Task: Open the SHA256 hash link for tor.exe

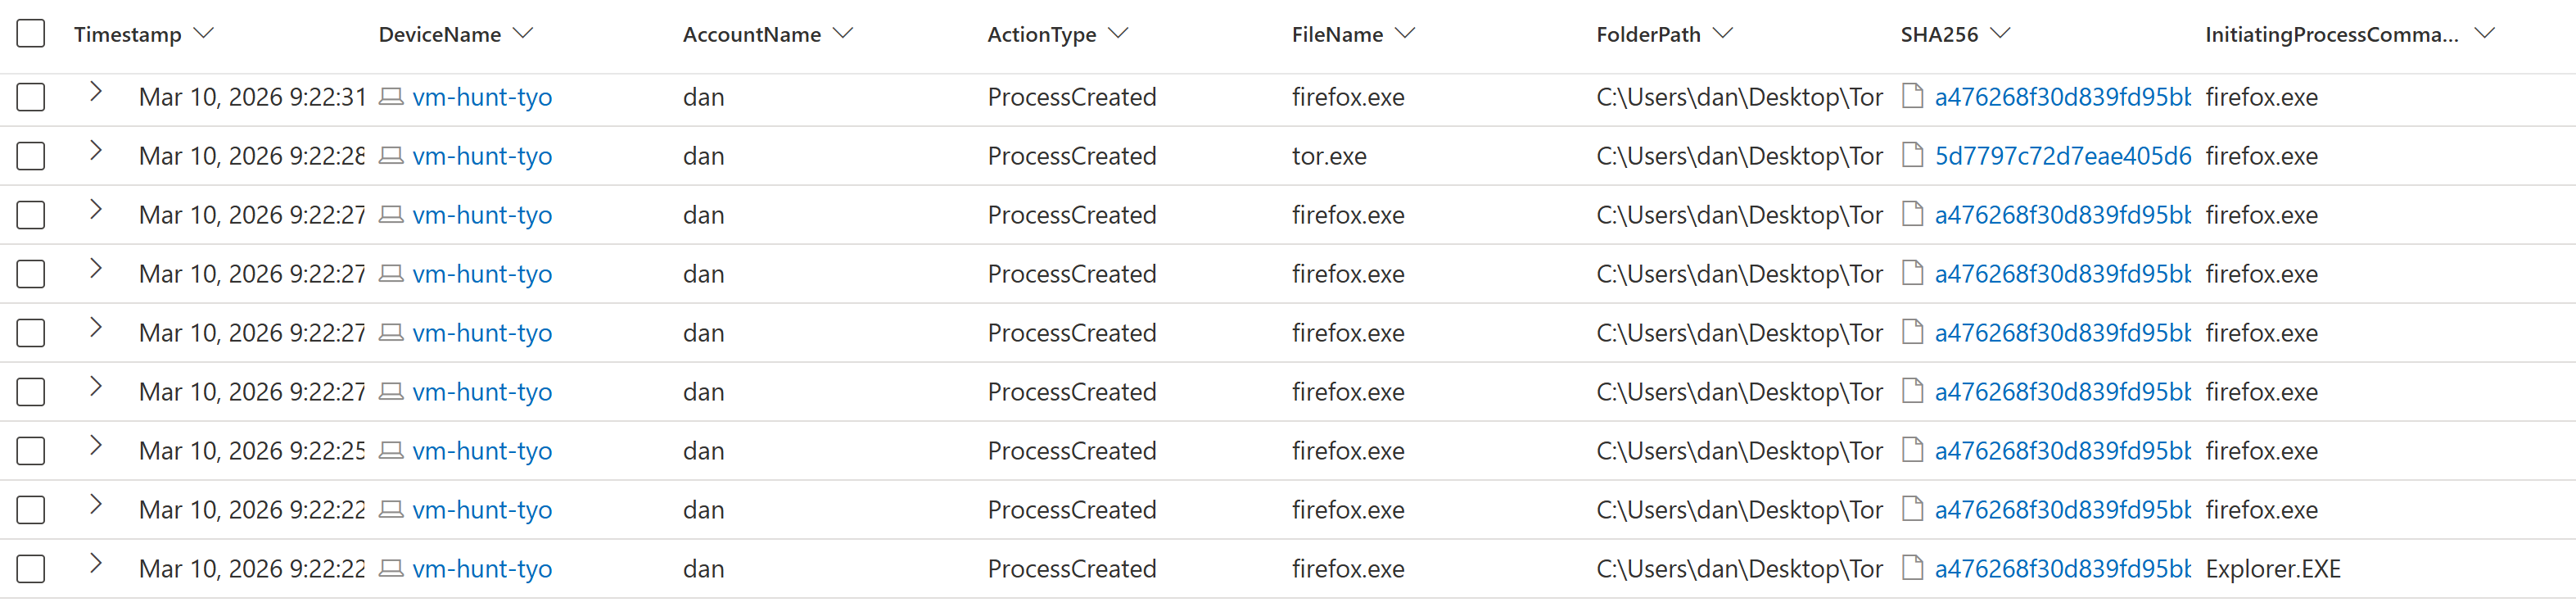Action: pyautogui.click(x=2062, y=156)
